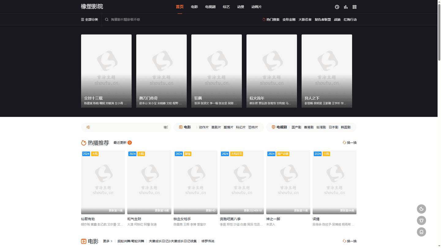Select the 动作片 category link
This screenshot has width=441, height=248.
(x=204, y=127)
